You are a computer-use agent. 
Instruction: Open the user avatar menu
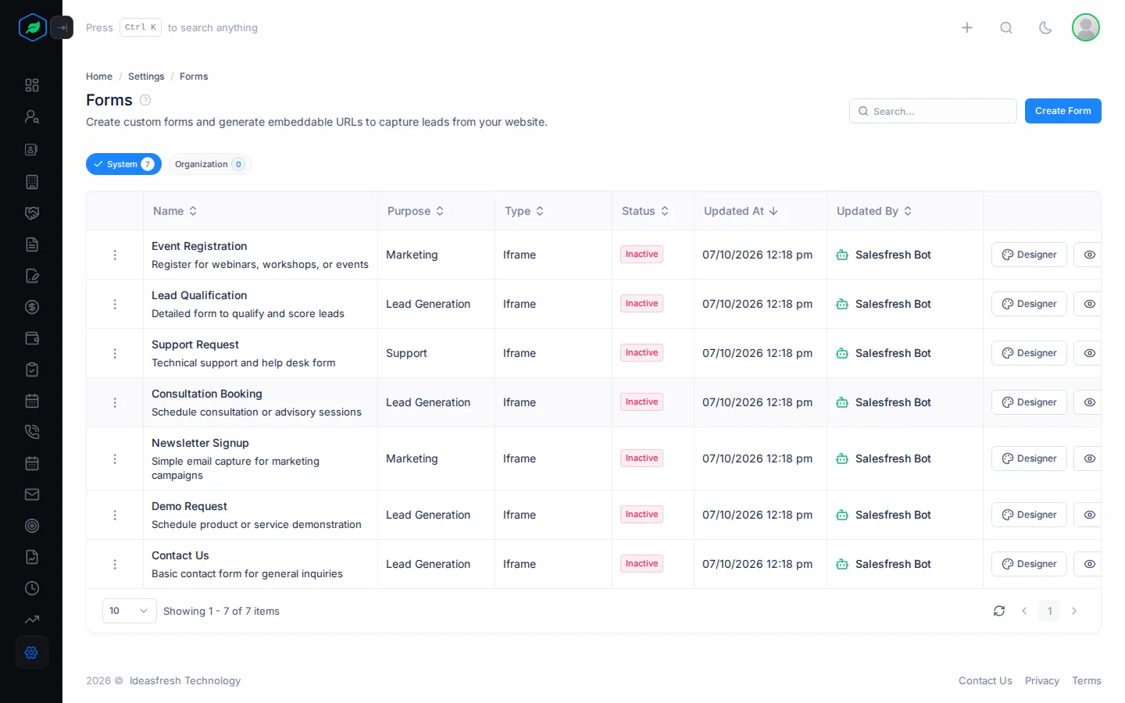(x=1086, y=27)
